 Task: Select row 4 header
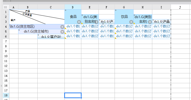pos(6,27)
